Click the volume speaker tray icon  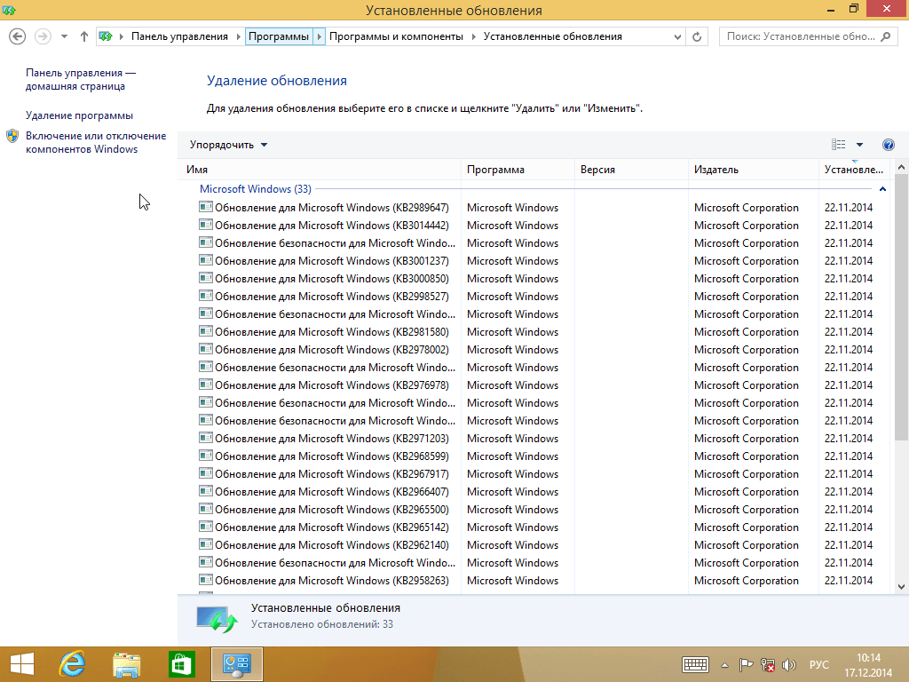[x=789, y=665]
